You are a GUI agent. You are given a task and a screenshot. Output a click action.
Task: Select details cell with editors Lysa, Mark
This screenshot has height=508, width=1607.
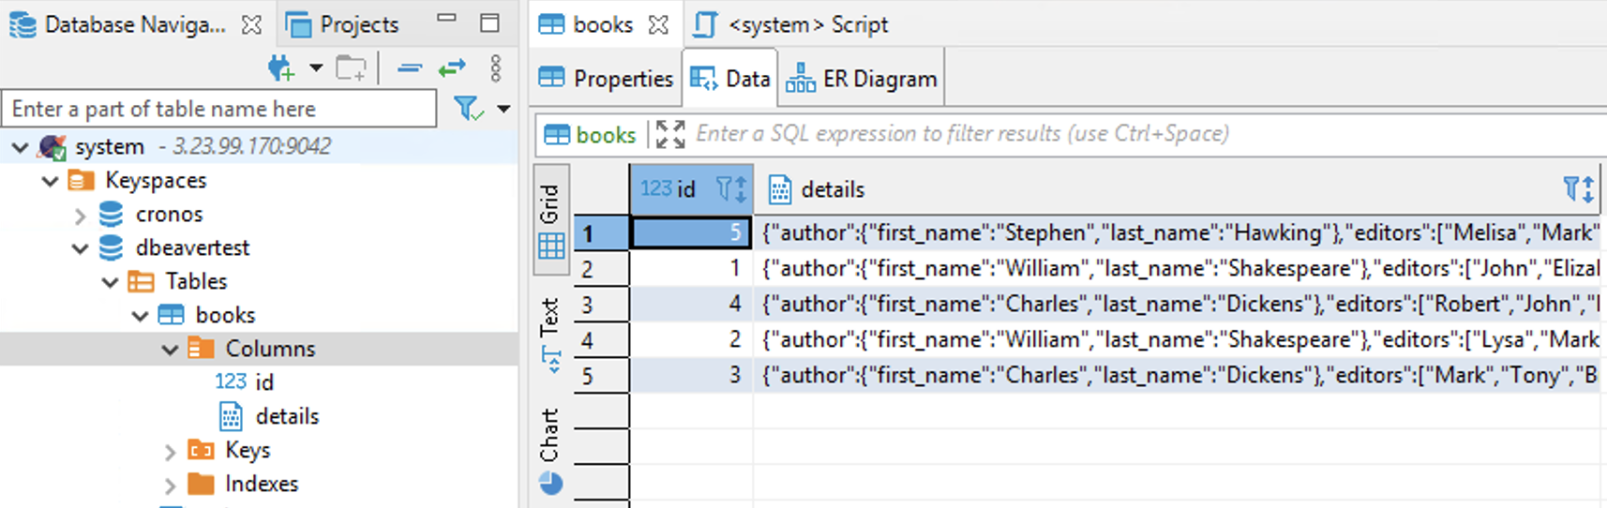point(1179,339)
